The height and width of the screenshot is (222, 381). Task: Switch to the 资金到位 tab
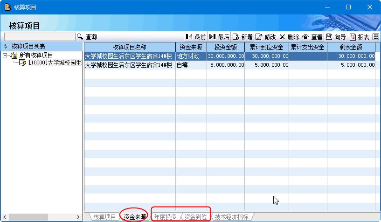tap(195, 217)
